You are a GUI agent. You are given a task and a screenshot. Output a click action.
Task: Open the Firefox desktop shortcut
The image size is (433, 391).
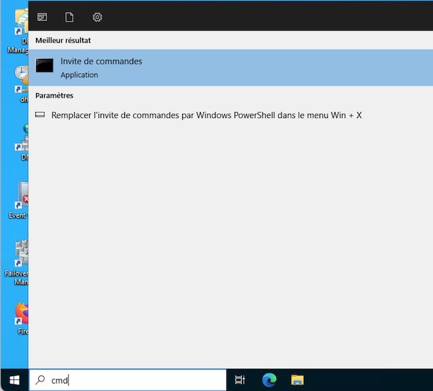pos(22,315)
